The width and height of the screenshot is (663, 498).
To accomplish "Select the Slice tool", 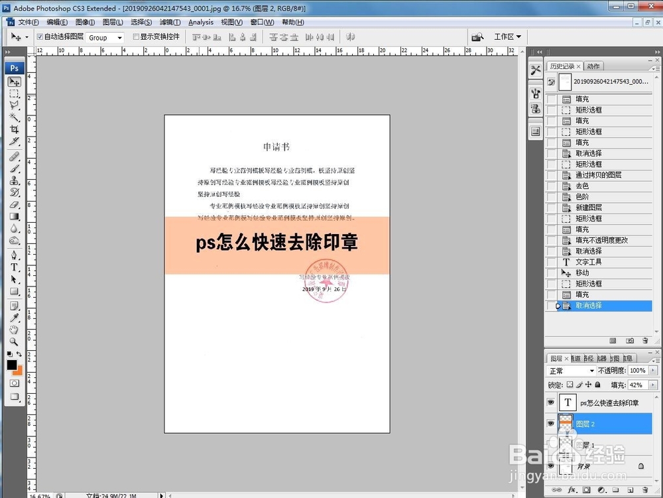I will 15,141.
